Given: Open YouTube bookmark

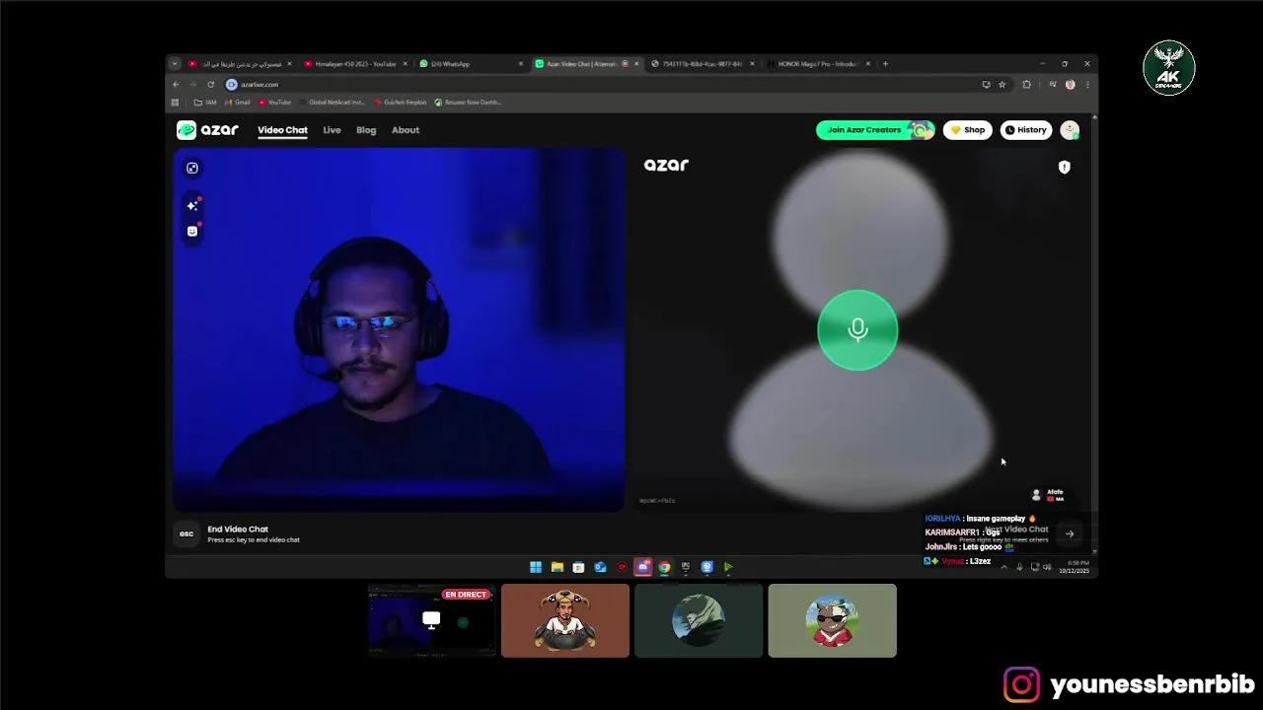Looking at the screenshot, I should [275, 103].
